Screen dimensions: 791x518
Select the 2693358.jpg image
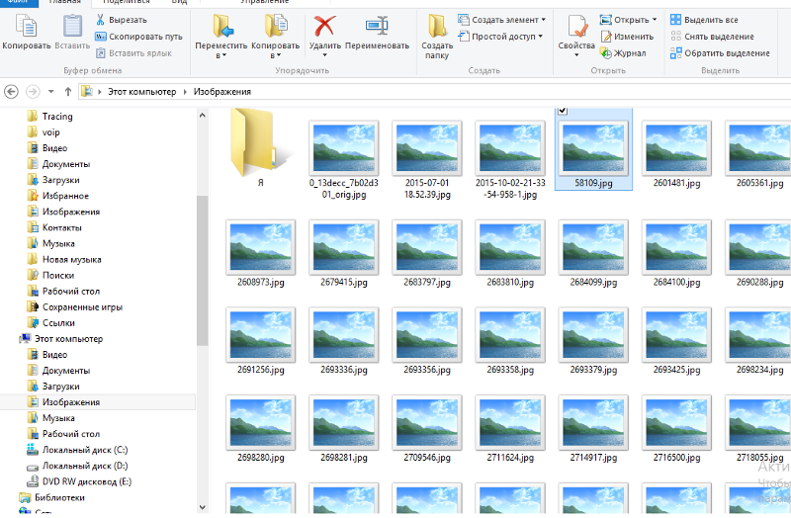pyautogui.click(x=510, y=335)
